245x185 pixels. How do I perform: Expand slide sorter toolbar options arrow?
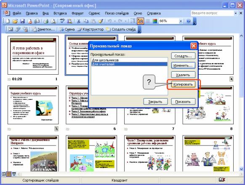click(139, 29)
